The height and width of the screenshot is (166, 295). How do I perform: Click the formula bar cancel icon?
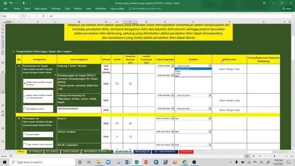29,16
